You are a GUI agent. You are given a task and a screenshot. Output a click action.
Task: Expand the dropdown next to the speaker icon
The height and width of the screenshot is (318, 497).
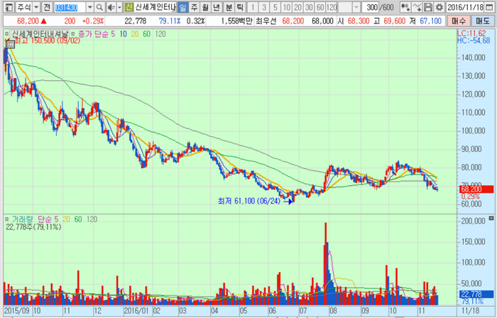click(119, 7)
